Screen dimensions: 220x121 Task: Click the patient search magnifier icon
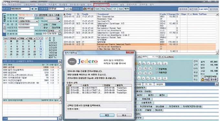pyautogui.click(x=71, y=9)
